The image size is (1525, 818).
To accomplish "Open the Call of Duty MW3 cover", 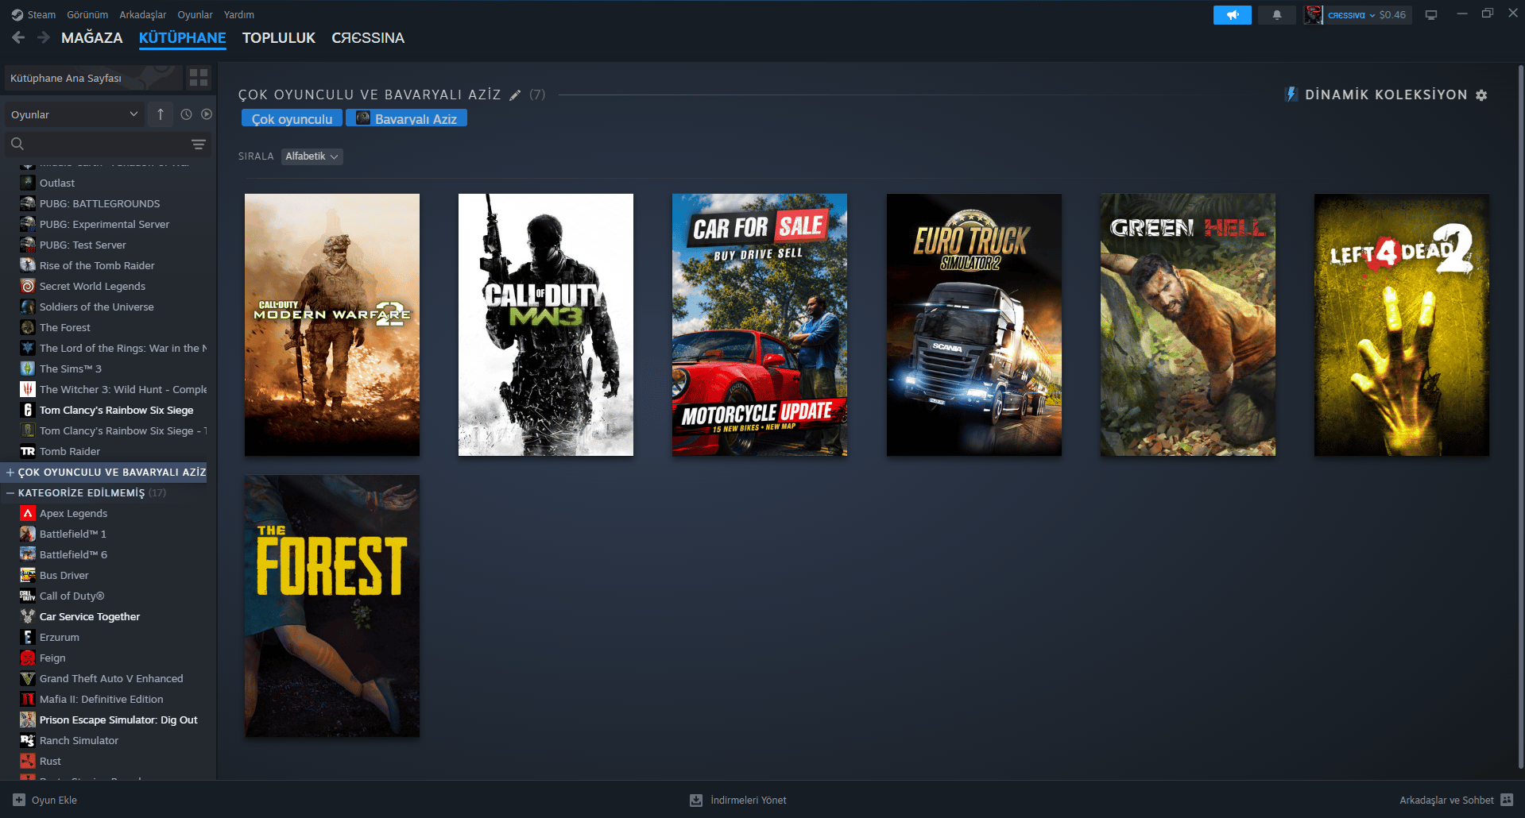I will click(546, 325).
